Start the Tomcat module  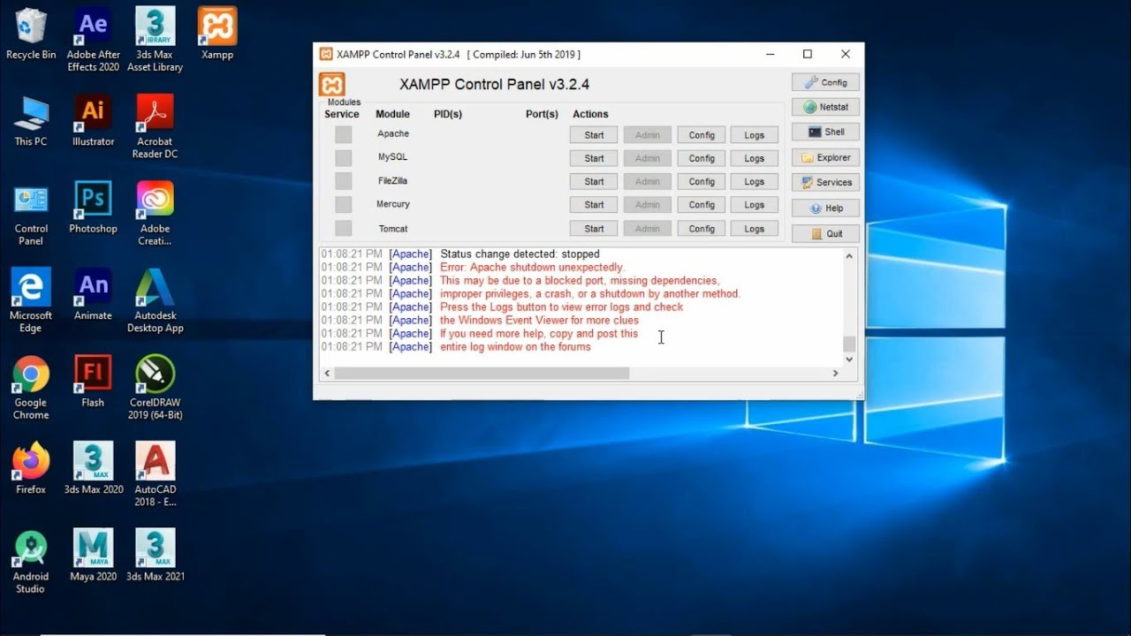click(594, 228)
